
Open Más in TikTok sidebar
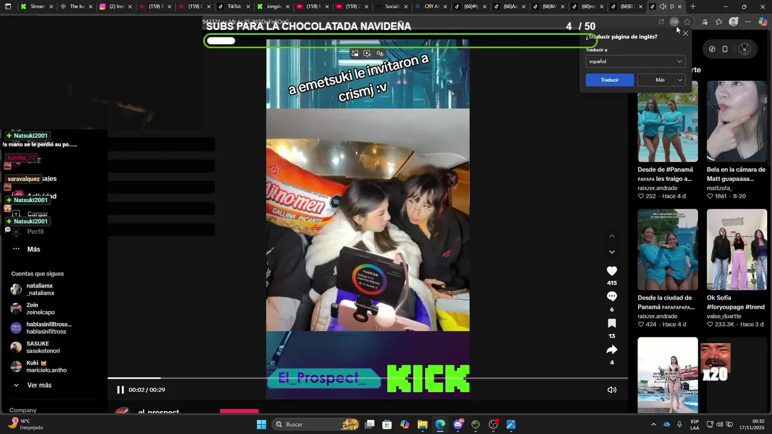[x=33, y=249]
